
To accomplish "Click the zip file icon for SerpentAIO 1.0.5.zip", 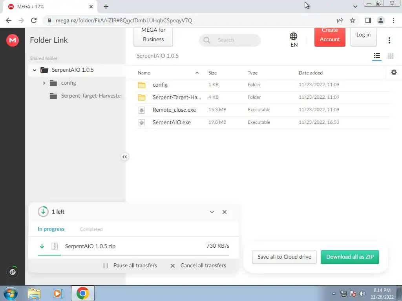I will pos(55,246).
